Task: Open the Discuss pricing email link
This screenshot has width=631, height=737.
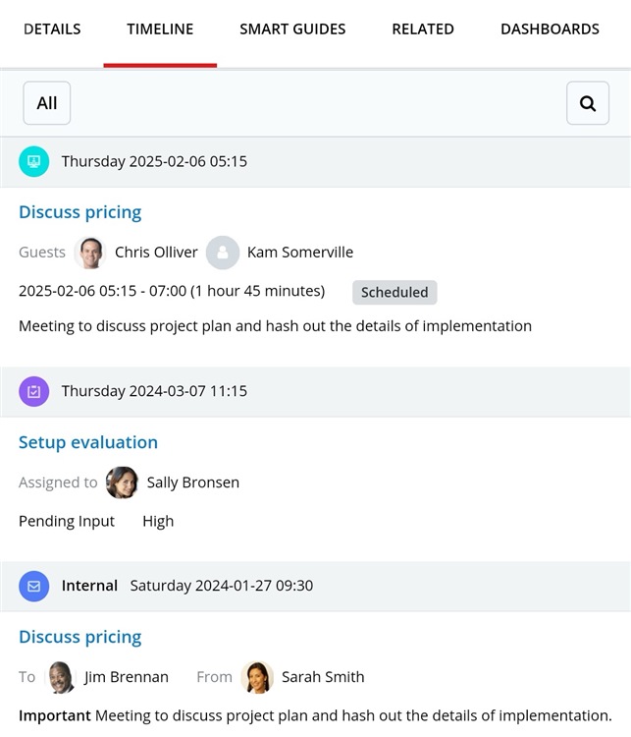Action: tap(80, 637)
